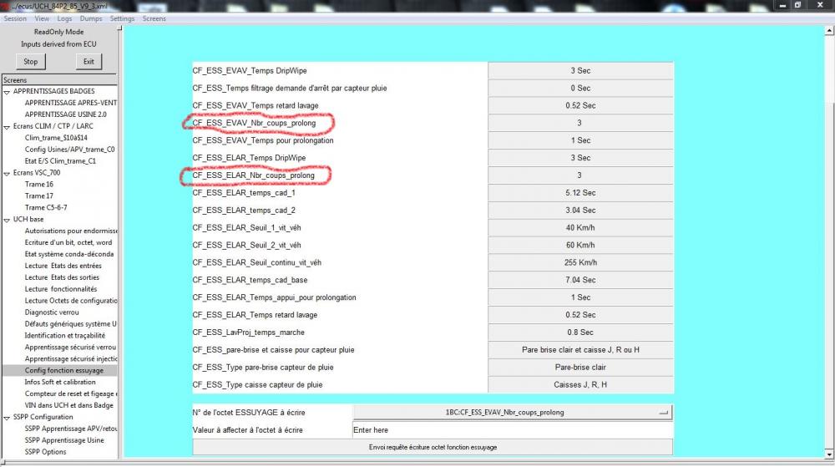Collapse the SSPP Configuration tree node
This screenshot has width=835, height=467.
pos(7,418)
